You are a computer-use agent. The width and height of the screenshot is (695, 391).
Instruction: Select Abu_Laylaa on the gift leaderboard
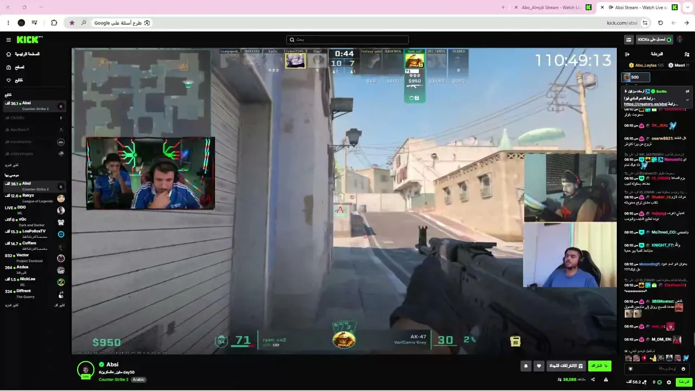click(x=646, y=65)
